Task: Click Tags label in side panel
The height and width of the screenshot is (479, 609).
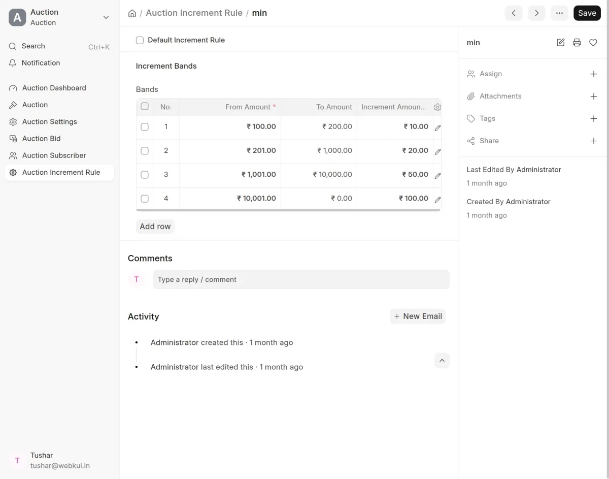Action: coord(487,118)
